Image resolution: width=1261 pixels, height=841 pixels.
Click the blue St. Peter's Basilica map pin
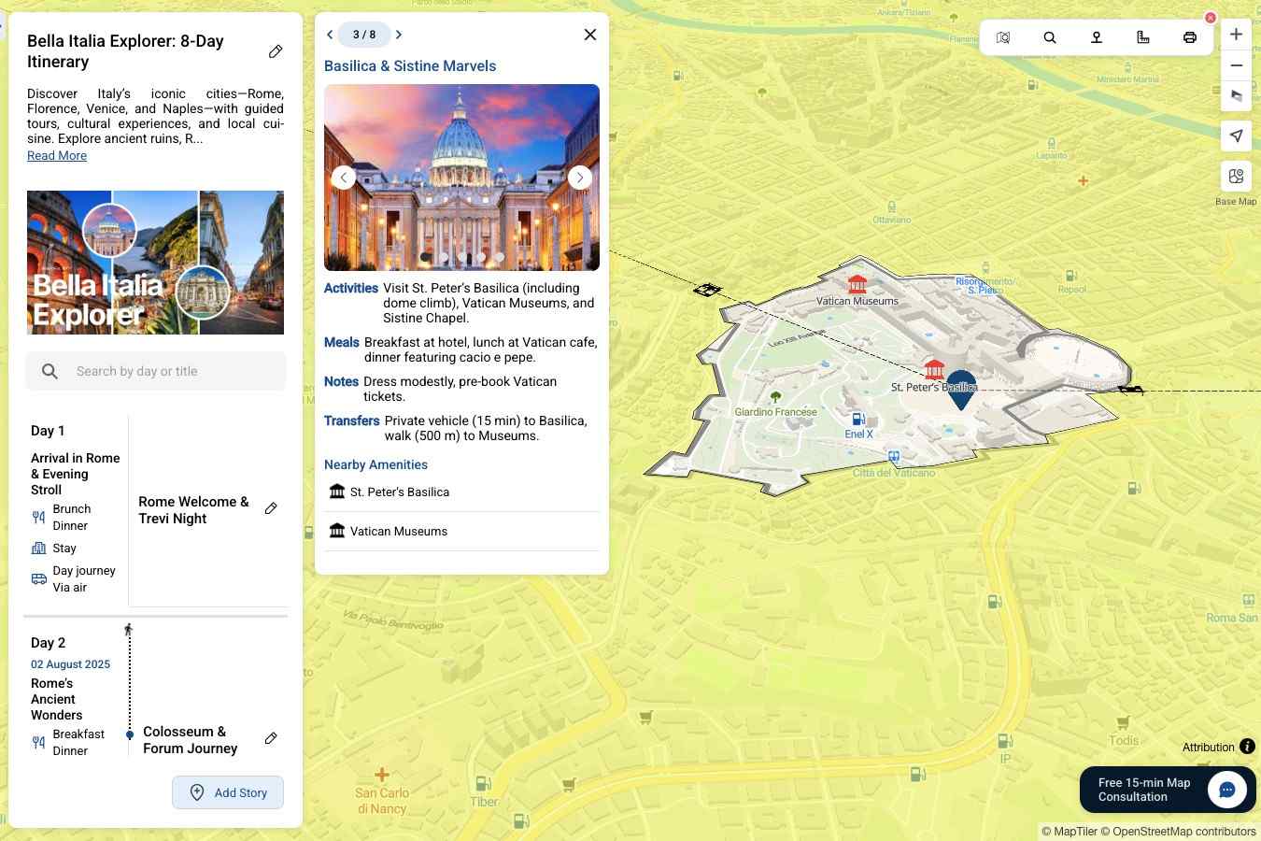961,390
